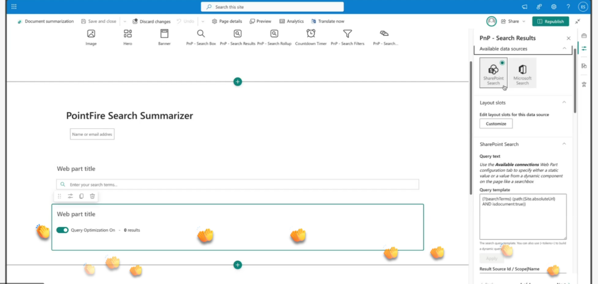Open the star person icon in right rail
The width and height of the screenshot is (598, 284).
coord(584,84)
